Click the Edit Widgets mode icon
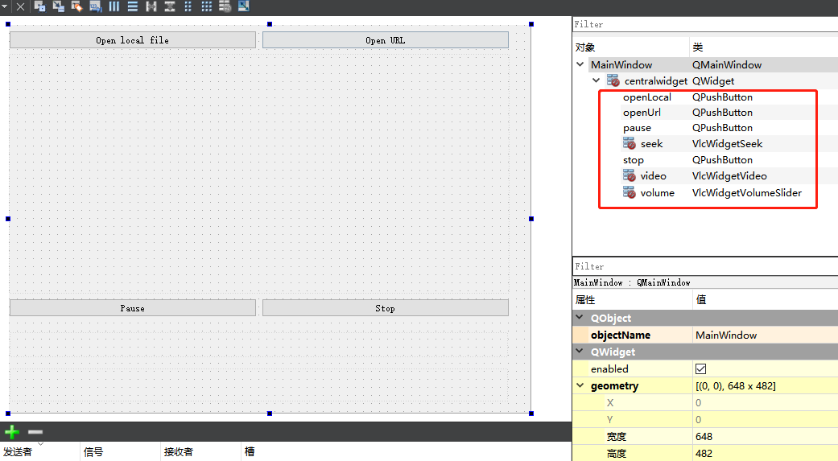This screenshot has height=461, width=838. (40, 6)
